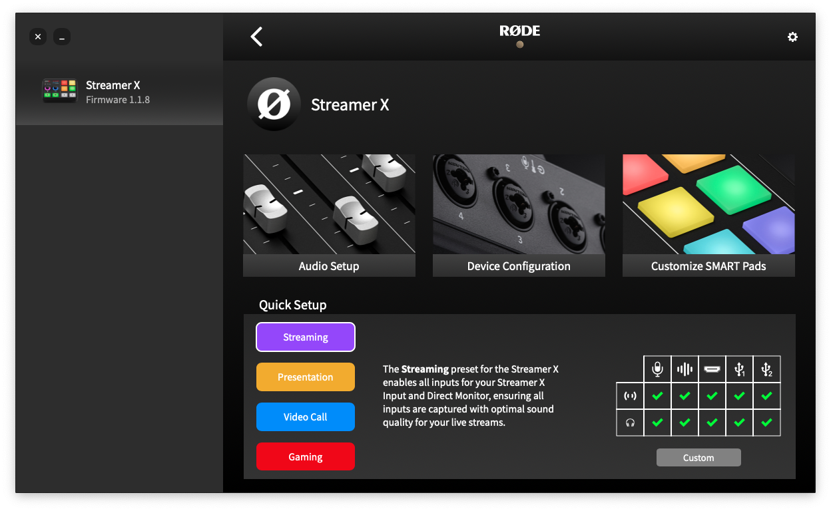
Task: Open the Audio Setup faders image
Action: tap(329, 204)
